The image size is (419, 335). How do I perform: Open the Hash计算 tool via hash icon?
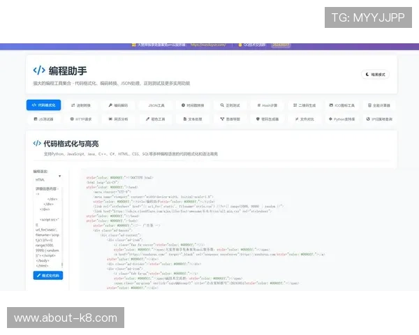click(267, 105)
